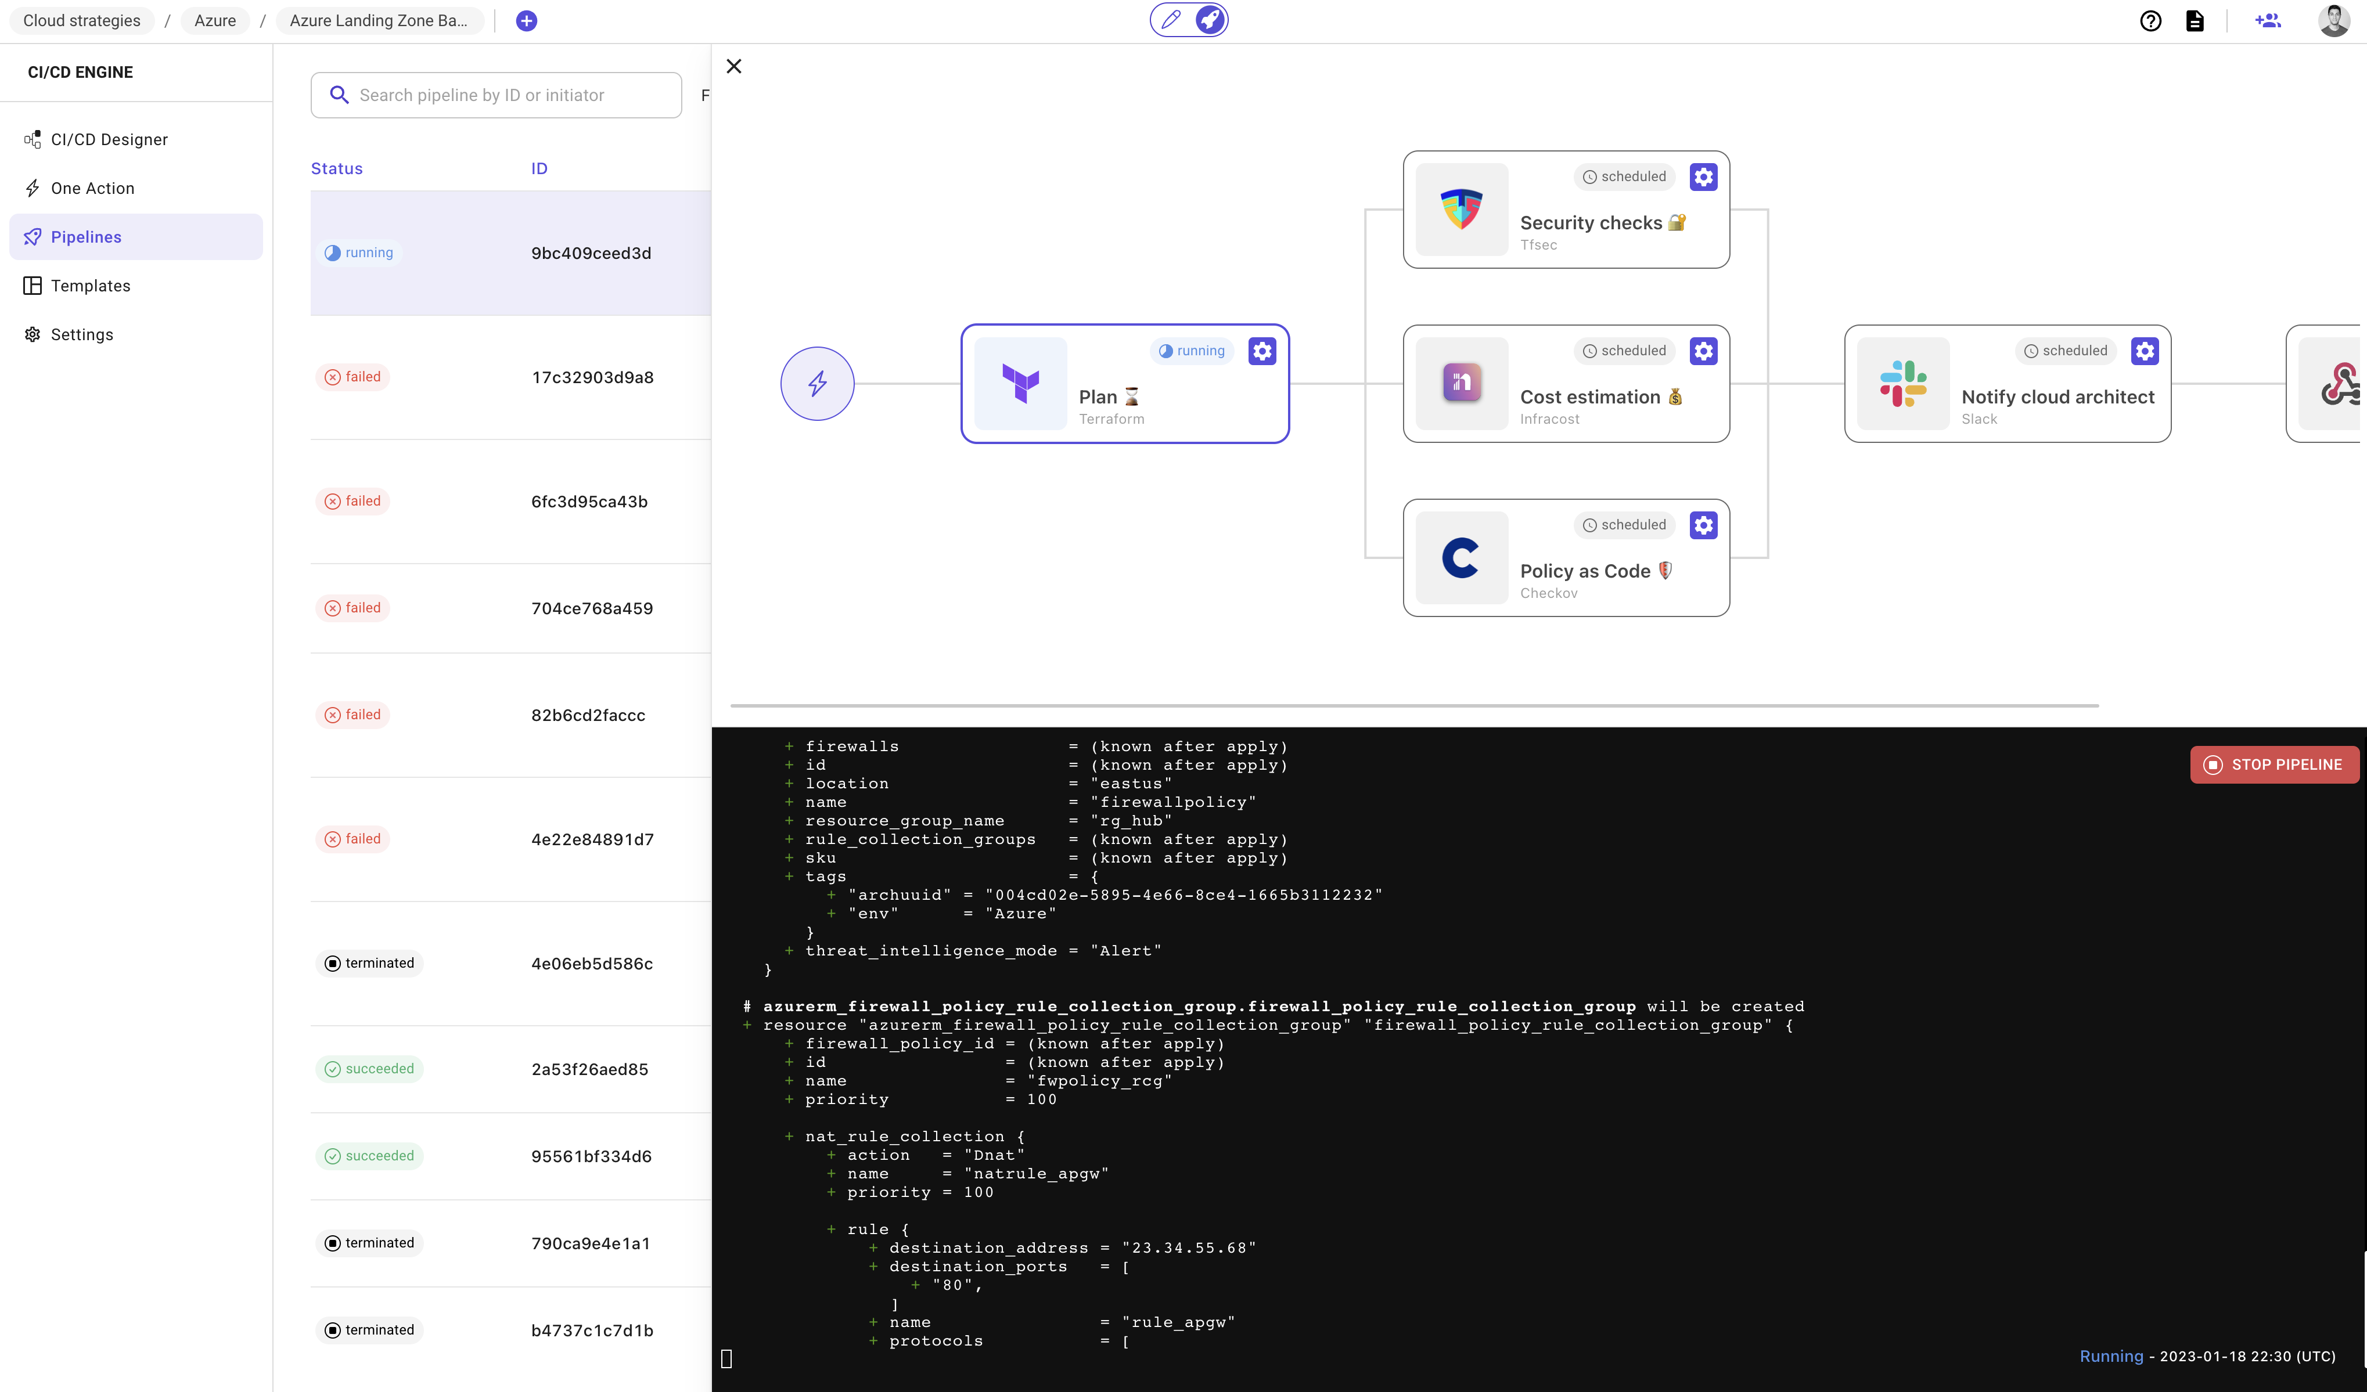This screenshot has width=2367, height=1392.
Task: Click the lightning bolt pipeline trigger node
Action: click(816, 383)
